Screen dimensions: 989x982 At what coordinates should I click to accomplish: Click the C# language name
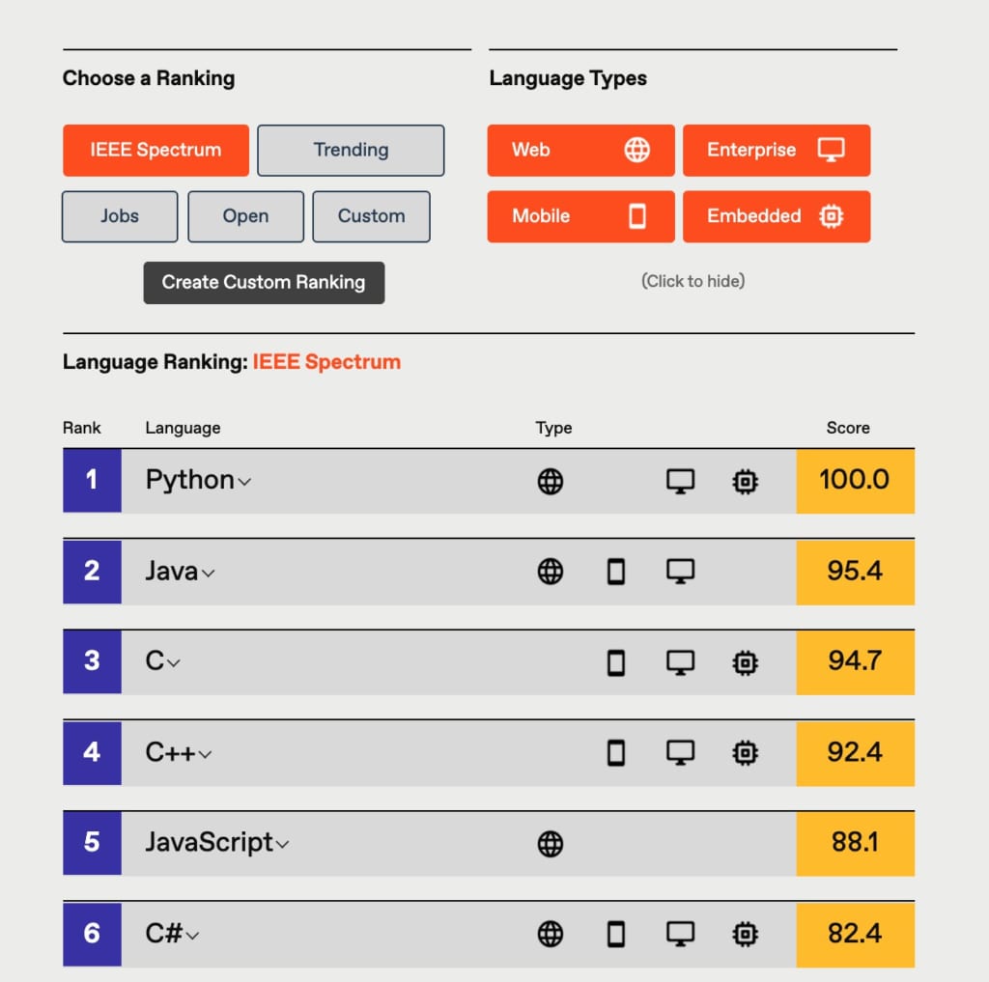tap(164, 934)
